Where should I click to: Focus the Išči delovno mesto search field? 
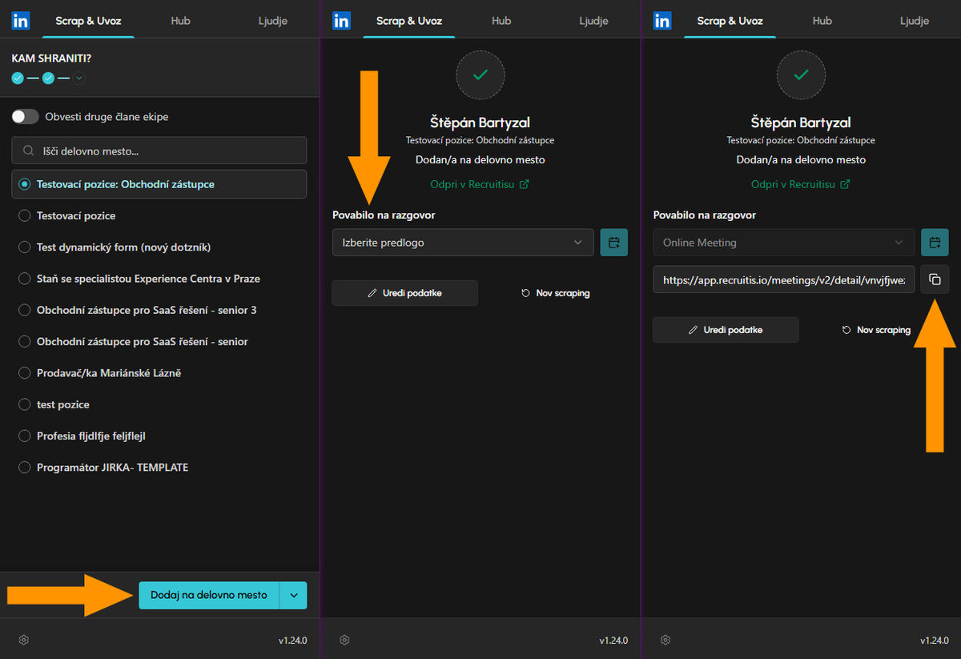pos(159,151)
